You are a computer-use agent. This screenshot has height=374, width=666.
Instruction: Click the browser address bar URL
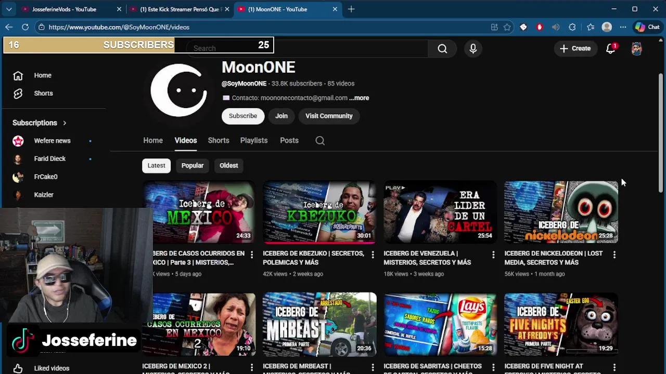[119, 27]
